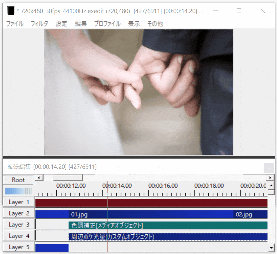This screenshot has width=277, height=254.
Task: Click the AviUtl filmstrip icon in the title bar
Action: coord(10,11)
